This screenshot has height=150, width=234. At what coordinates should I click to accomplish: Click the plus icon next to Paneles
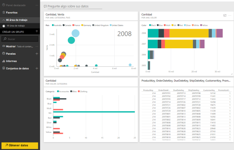click(36, 54)
